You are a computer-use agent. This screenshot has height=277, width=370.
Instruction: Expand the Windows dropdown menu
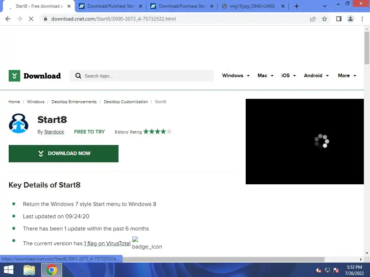(236, 76)
